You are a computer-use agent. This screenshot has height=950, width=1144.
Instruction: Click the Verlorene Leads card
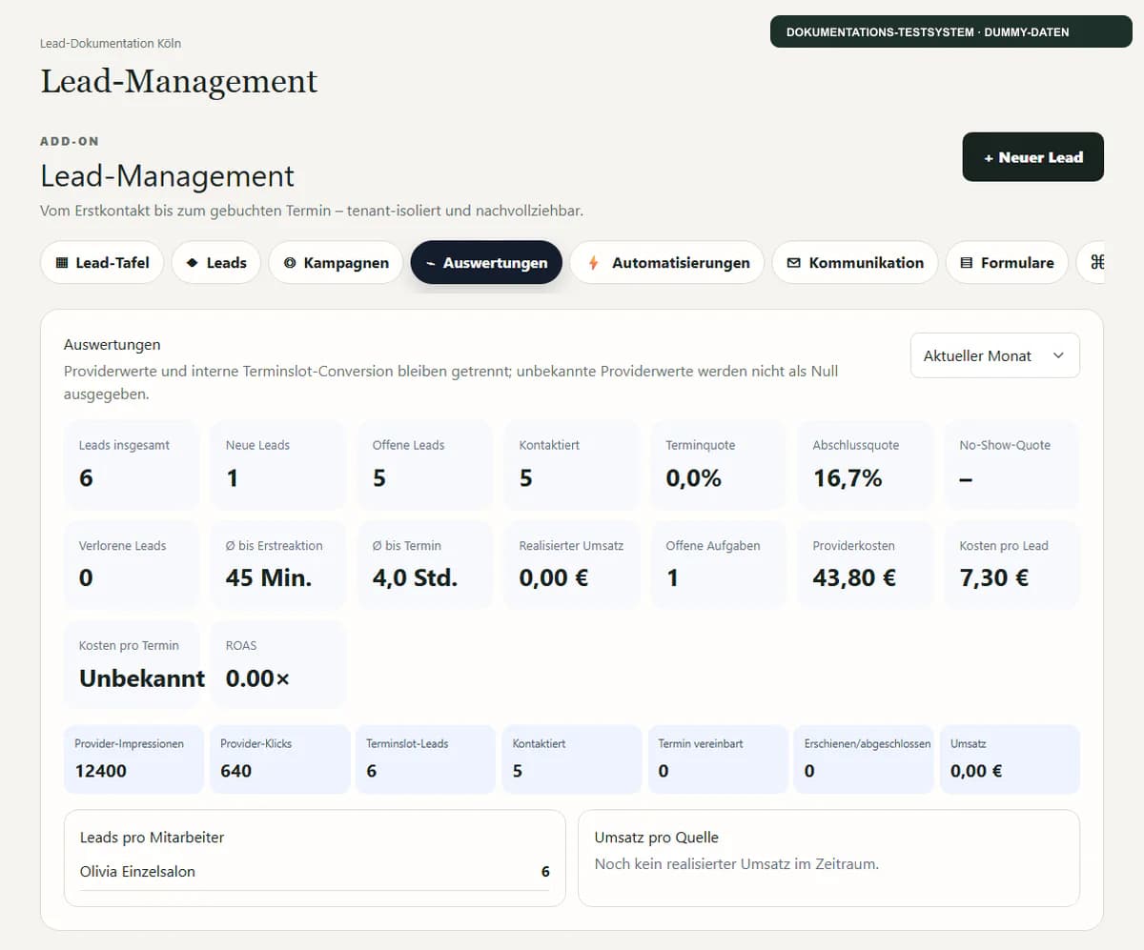pos(132,565)
